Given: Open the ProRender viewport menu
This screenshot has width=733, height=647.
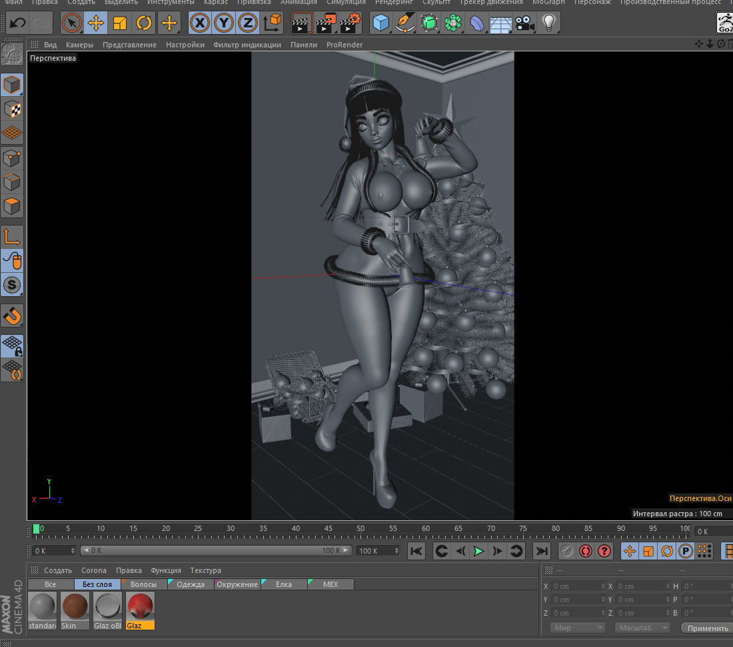Looking at the screenshot, I should [345, 45].
